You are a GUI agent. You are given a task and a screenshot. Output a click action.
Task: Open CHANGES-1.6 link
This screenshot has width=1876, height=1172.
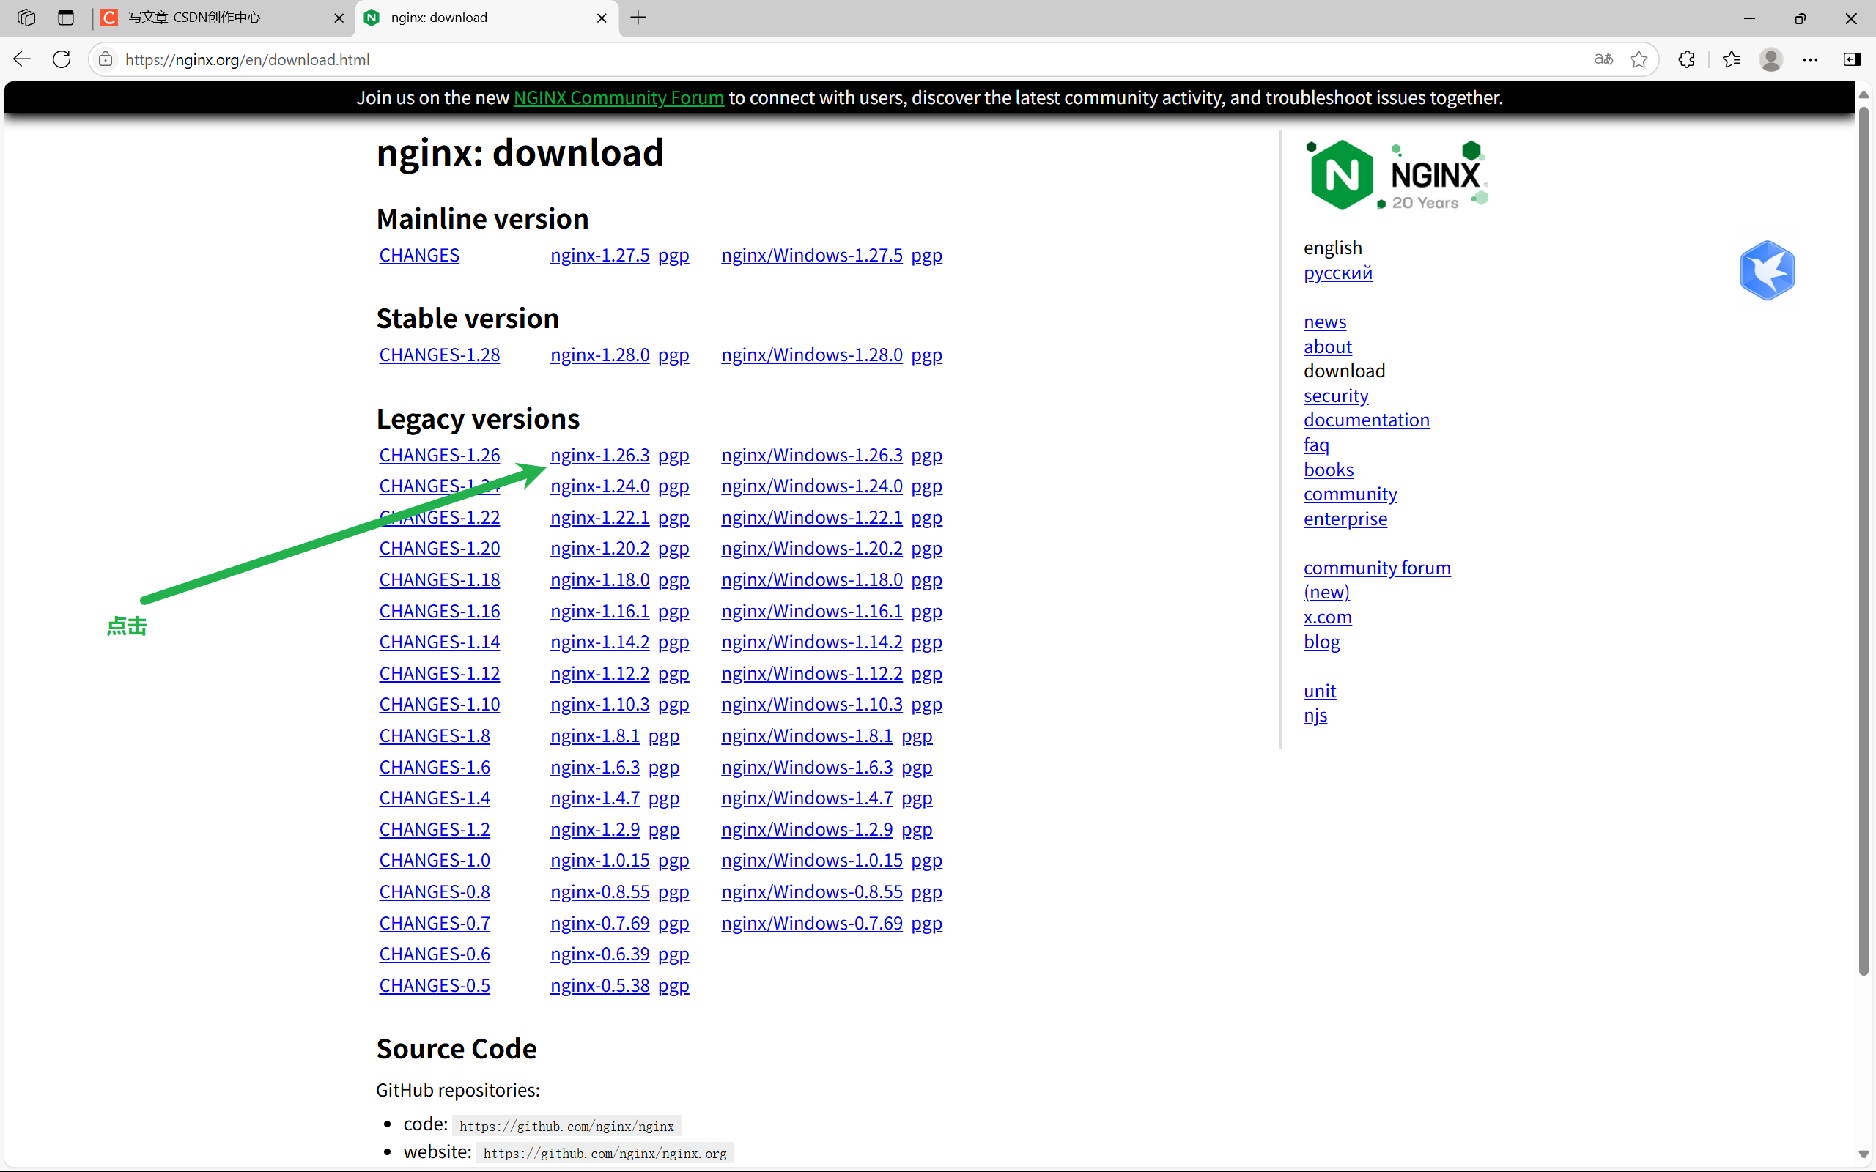point(435,768)
